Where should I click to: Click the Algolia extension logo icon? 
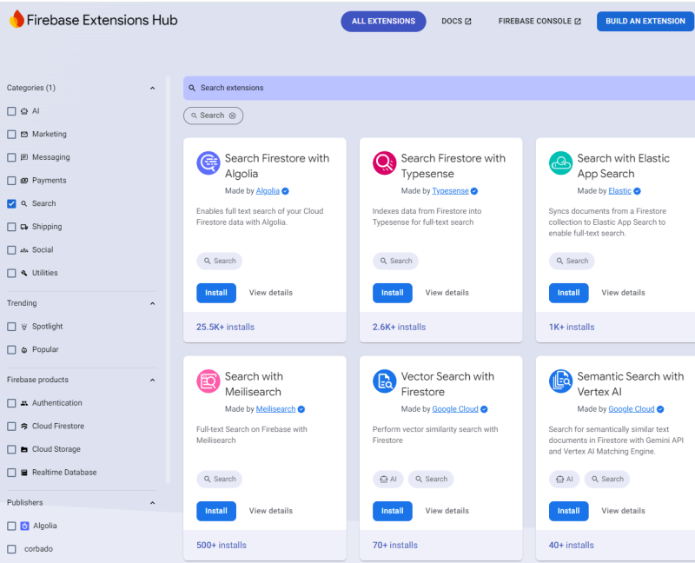[x=208, y=163]
